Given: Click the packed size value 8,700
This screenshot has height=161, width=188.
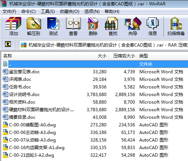Looking at the screenshot, I should pos(129,102).
